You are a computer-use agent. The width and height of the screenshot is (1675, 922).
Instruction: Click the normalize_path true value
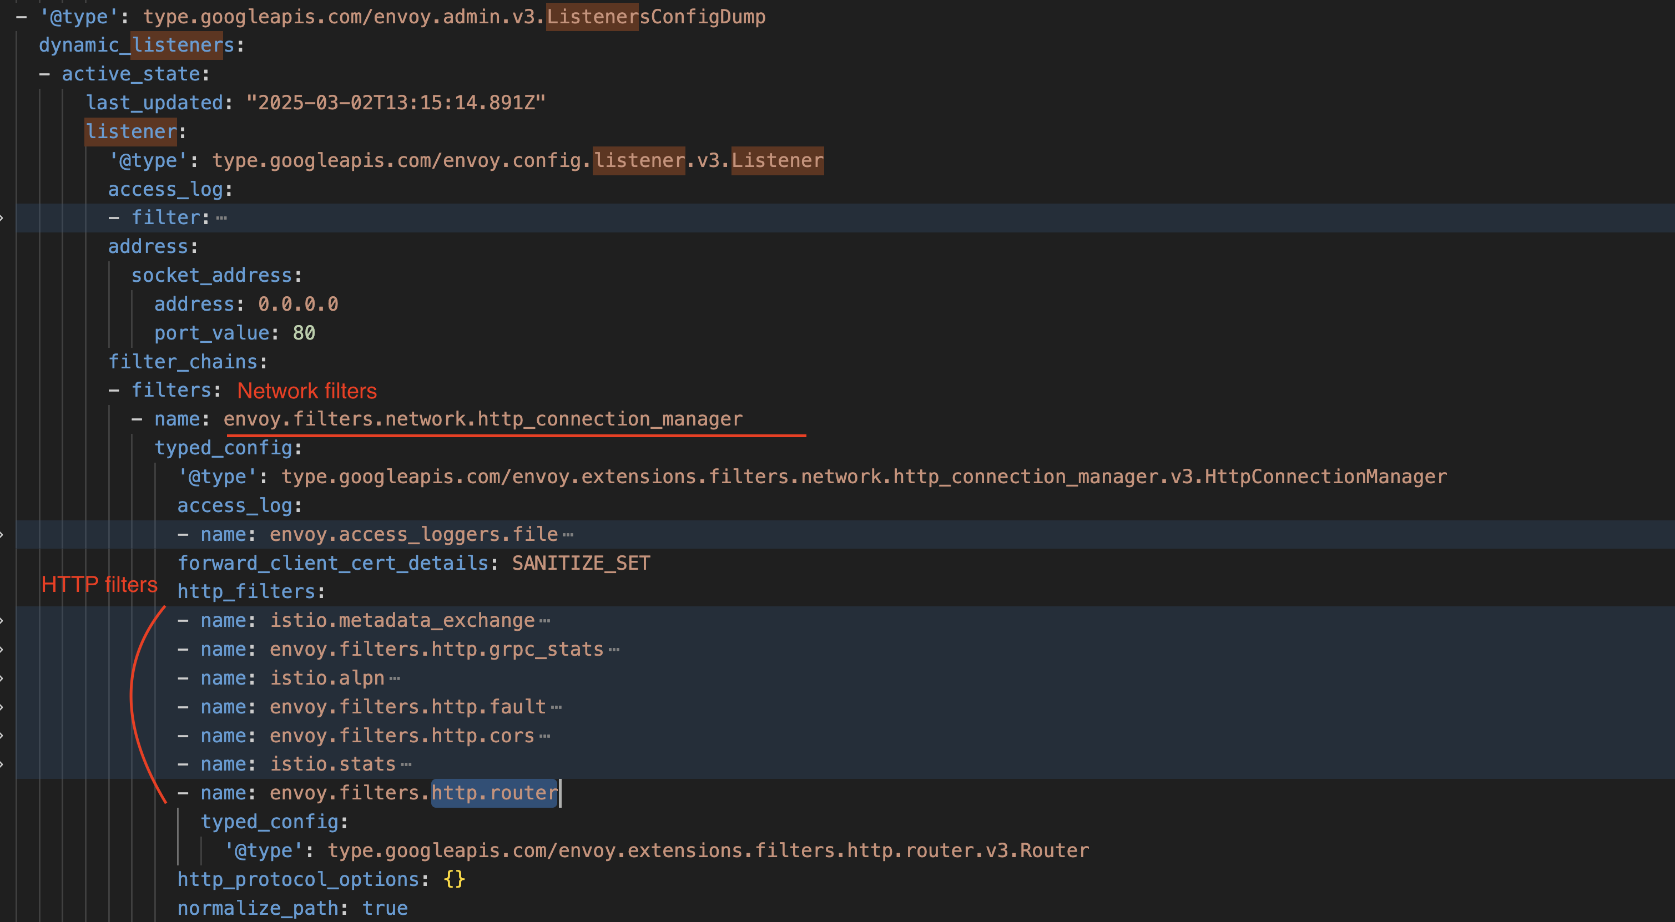click(385, 908)
